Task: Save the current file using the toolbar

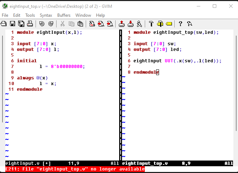Action: (12, 24)
